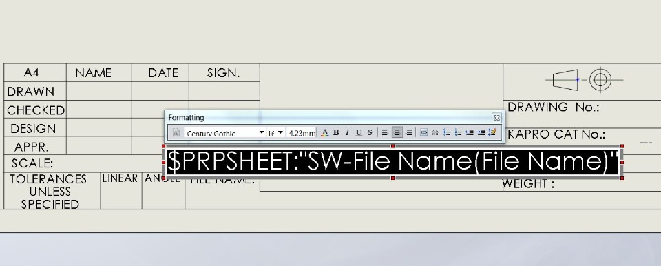Click the fit text icon
The image size is (661, 266).
[423, 132]
